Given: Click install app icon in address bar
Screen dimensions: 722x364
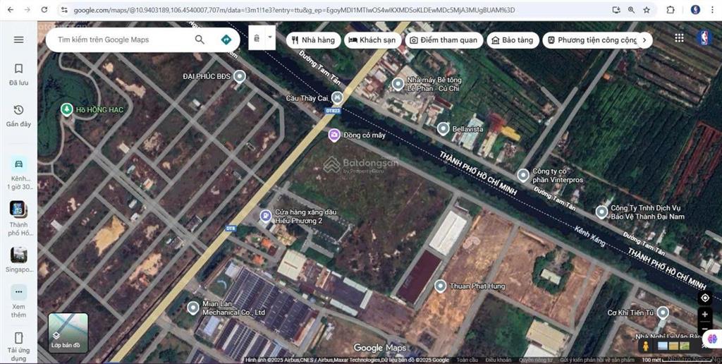Looking at the screenshot, I should tap(616, 10).
